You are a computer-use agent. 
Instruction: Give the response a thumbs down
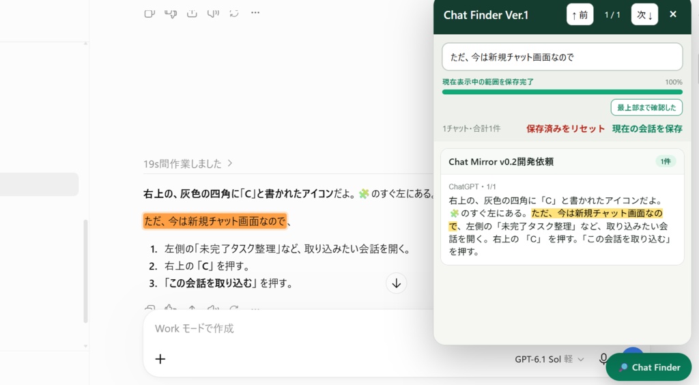[171, 13]
